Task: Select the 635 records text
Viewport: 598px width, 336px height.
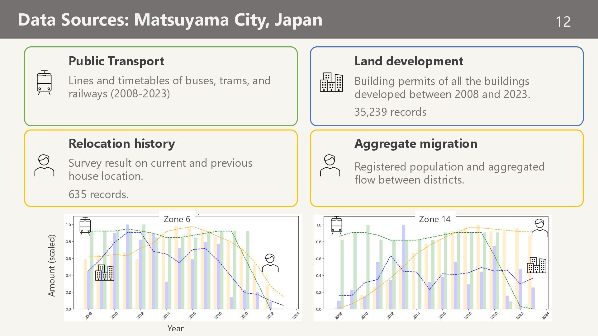Action: click(x=98, y=194)
